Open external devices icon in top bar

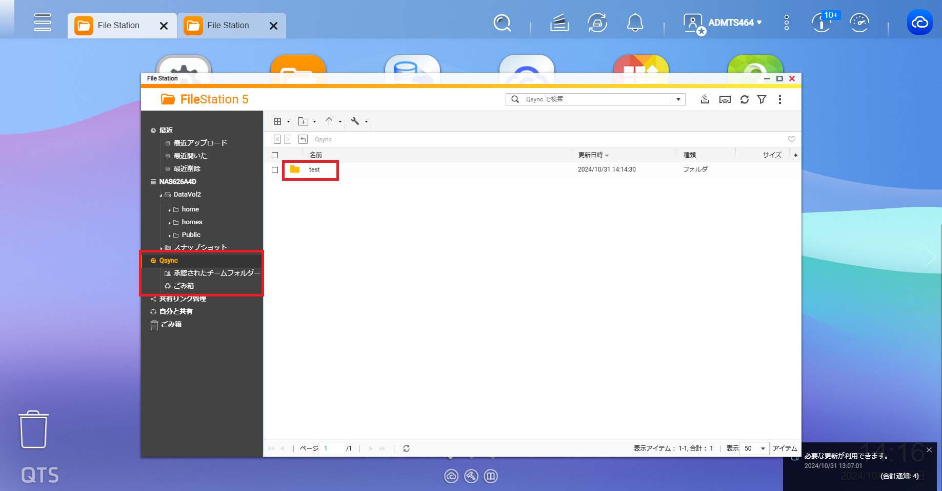597,23
